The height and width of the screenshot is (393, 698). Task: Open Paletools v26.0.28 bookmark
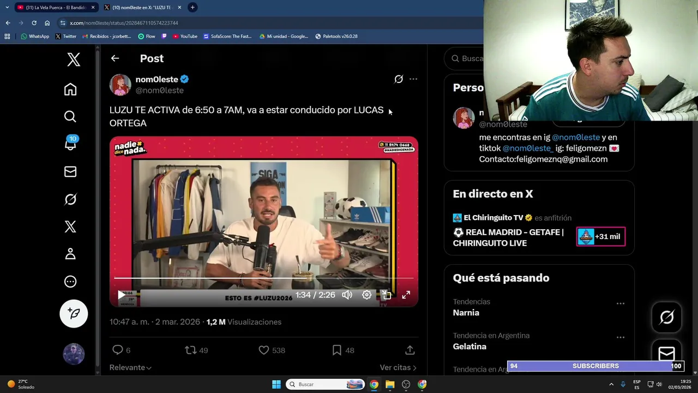[336, 37]
